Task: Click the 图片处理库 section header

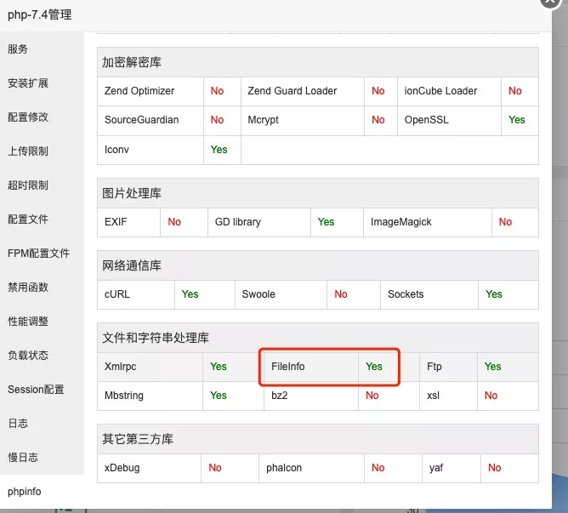Action: pyautogui.click(x=318, y=193)
